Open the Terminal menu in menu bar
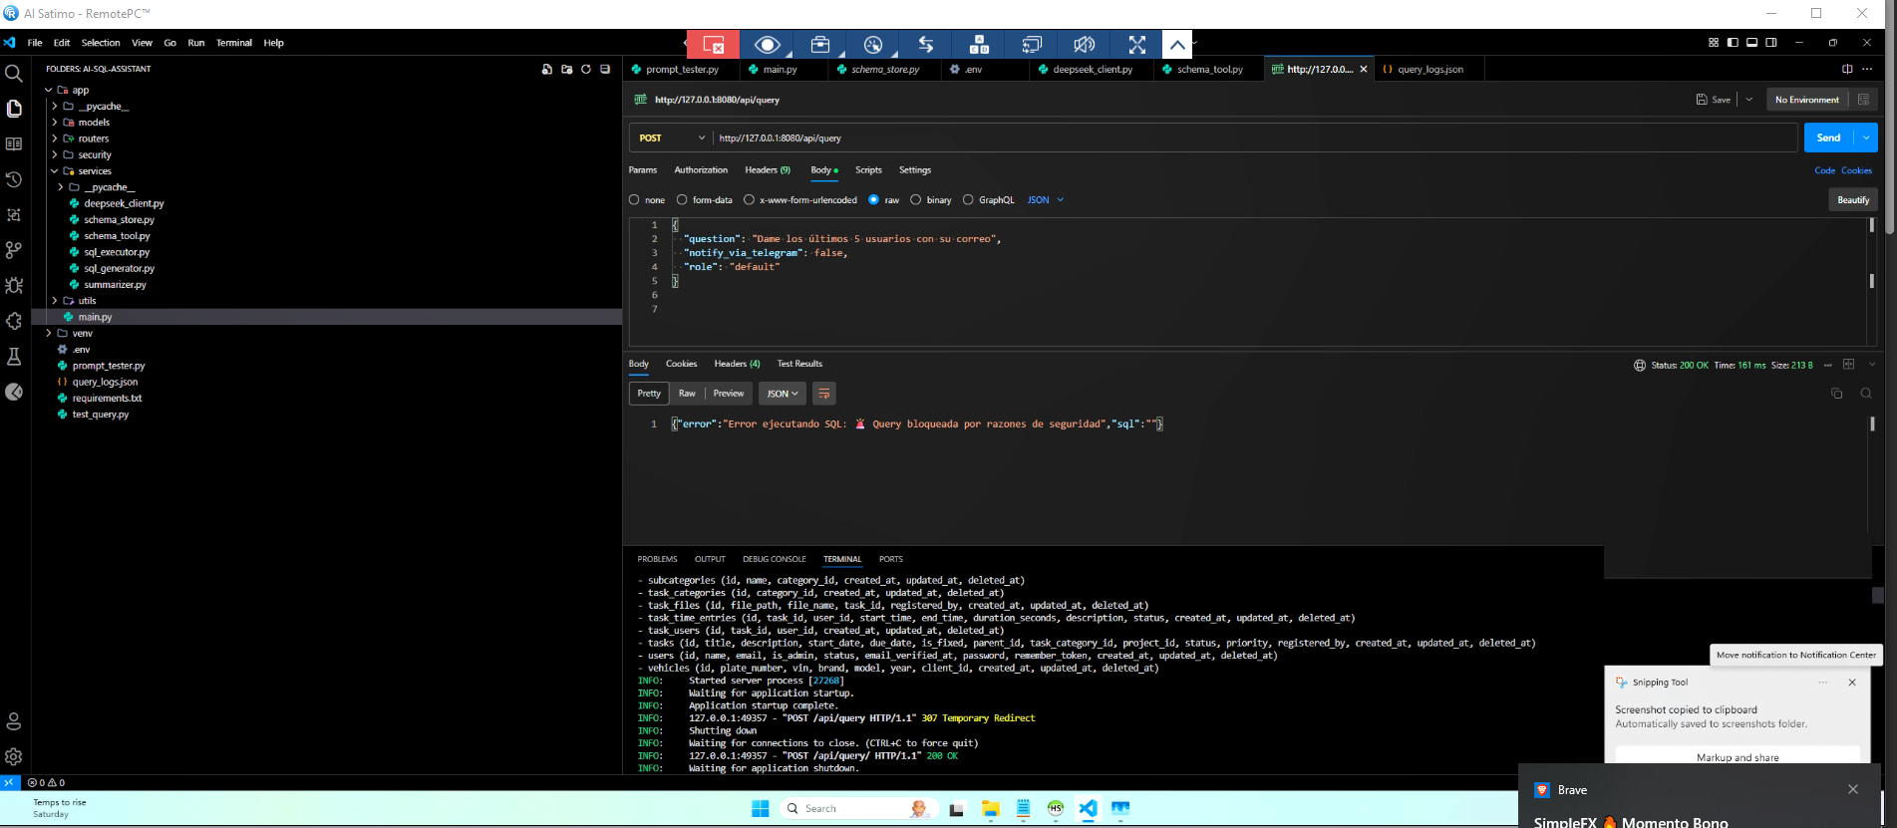 point(234,43)
